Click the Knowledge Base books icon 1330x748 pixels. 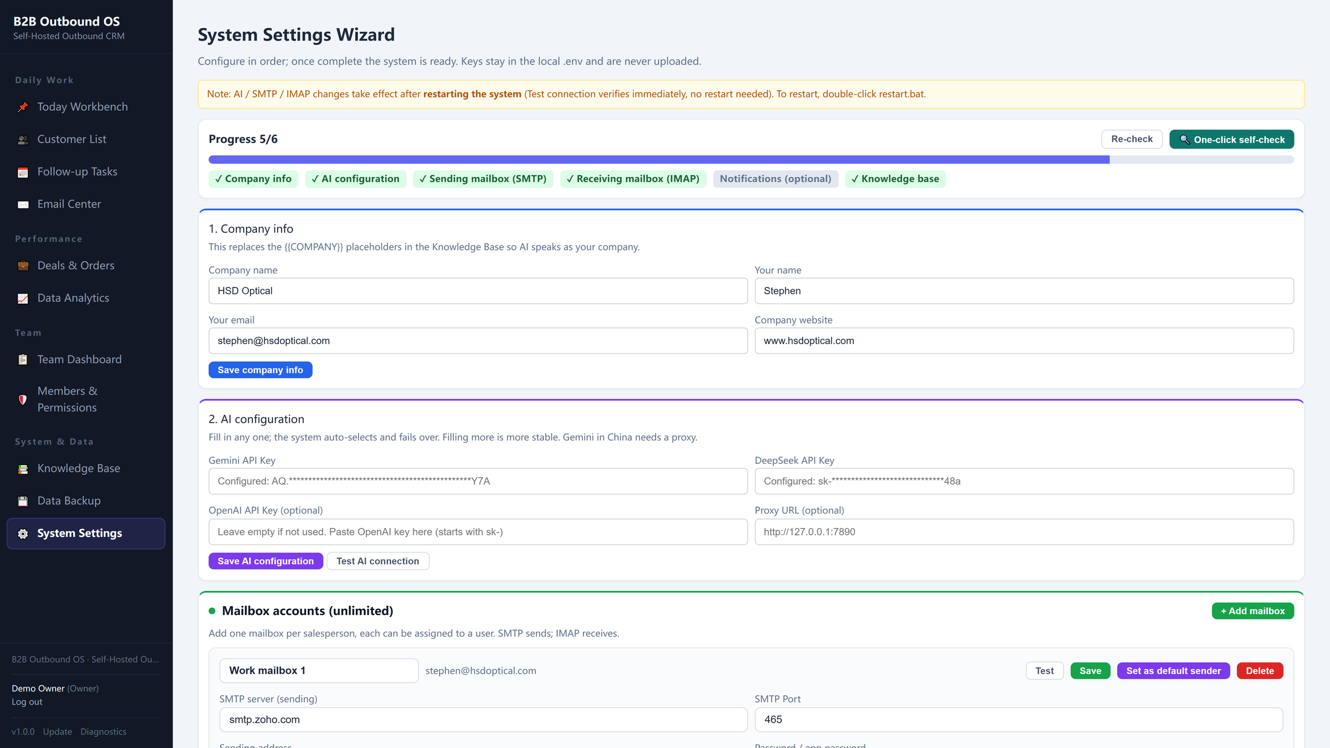point(23,469)
